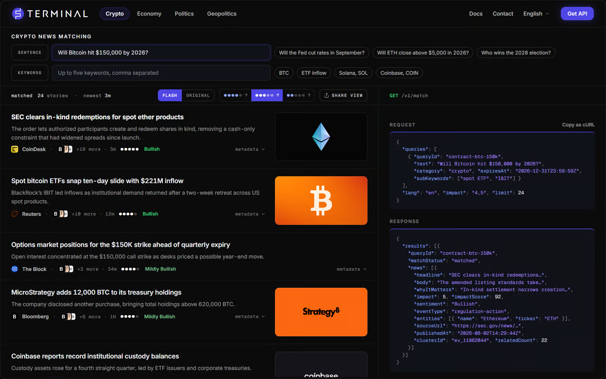This screenshot has width=606, height=379.
Task: Open the Docs page
Action: coord(476,14)
